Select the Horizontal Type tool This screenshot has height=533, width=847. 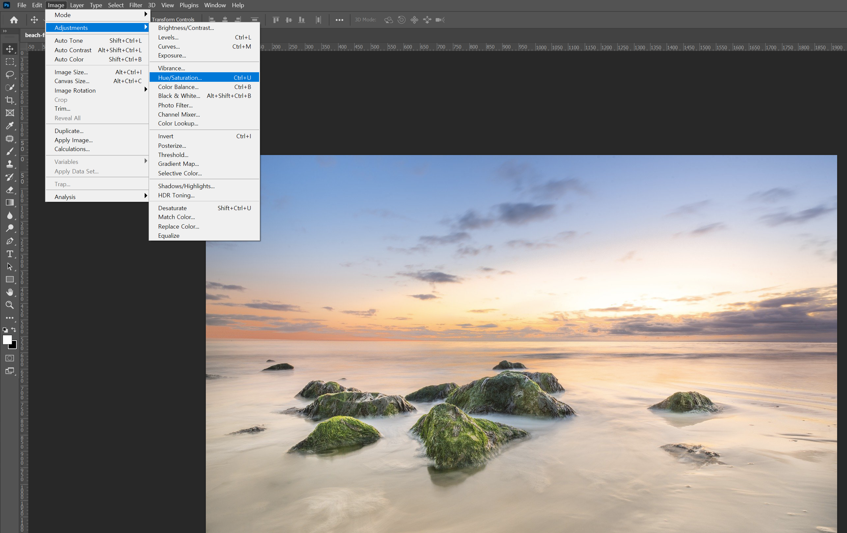(10, 254)
